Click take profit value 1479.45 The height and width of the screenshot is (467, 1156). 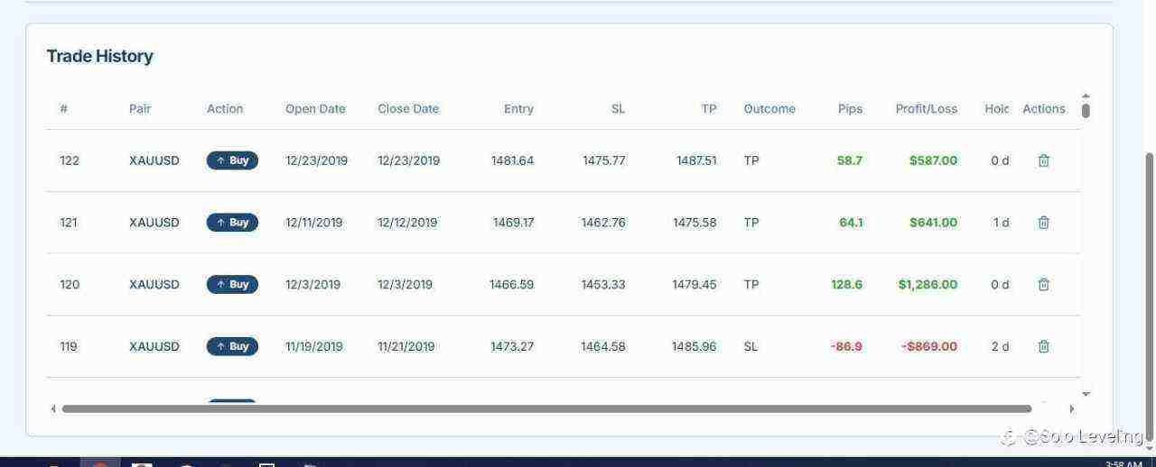pyautogui.click(x=695, y=284)
